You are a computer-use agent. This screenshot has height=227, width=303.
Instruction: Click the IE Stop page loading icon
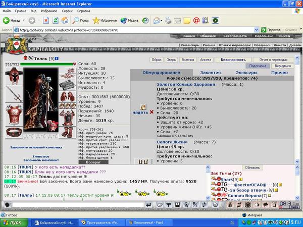46,21
